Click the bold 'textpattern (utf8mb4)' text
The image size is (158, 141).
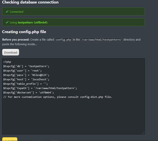(x=33, y=22)
